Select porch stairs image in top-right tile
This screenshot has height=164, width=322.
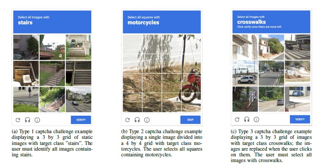78,47
